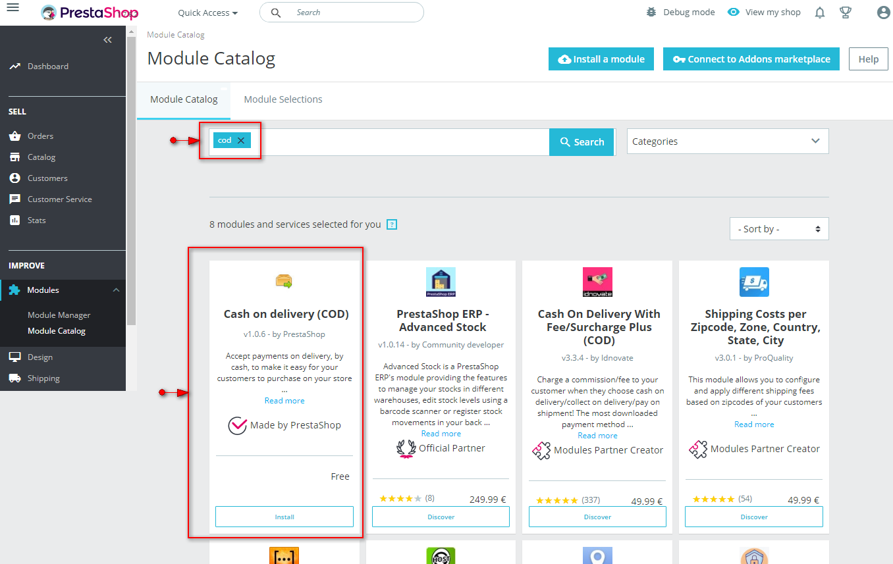Read more about Shipping Costs per Zipcode

pos(754,424)
